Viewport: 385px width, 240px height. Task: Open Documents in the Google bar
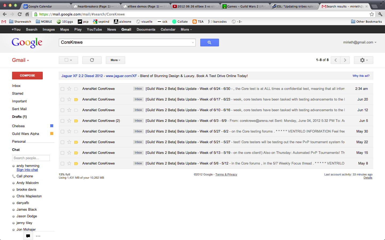(146, 30)
